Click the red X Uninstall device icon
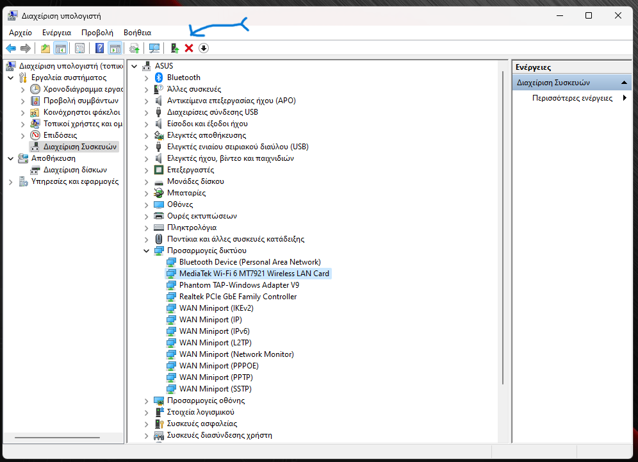 189,49
